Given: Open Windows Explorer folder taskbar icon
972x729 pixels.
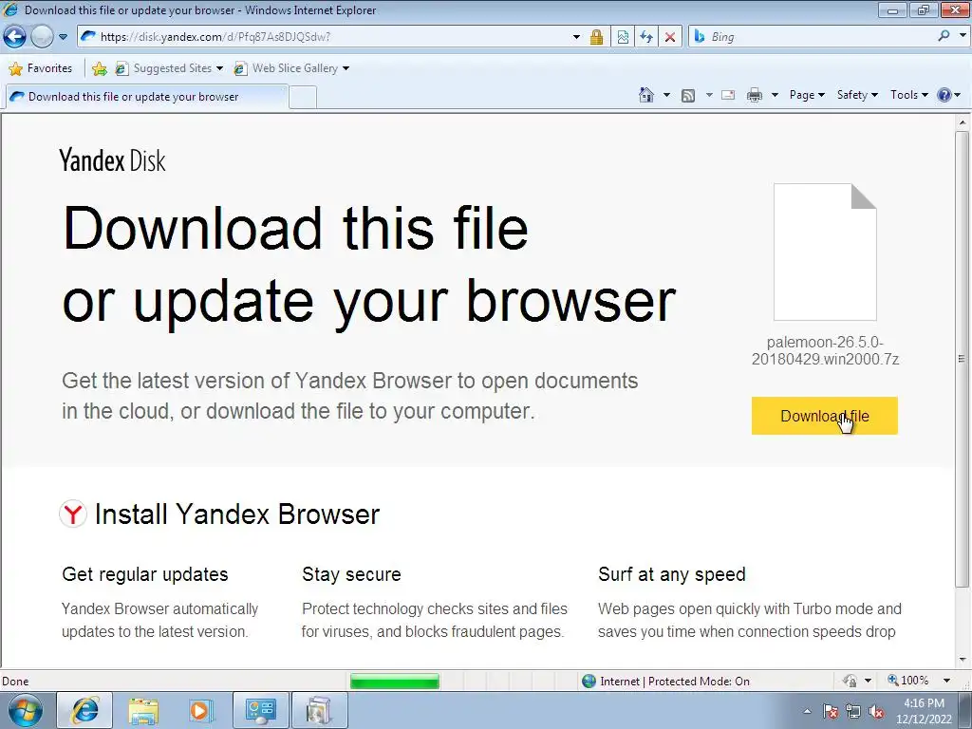Looking at the screenshot, I should point(143,710).
